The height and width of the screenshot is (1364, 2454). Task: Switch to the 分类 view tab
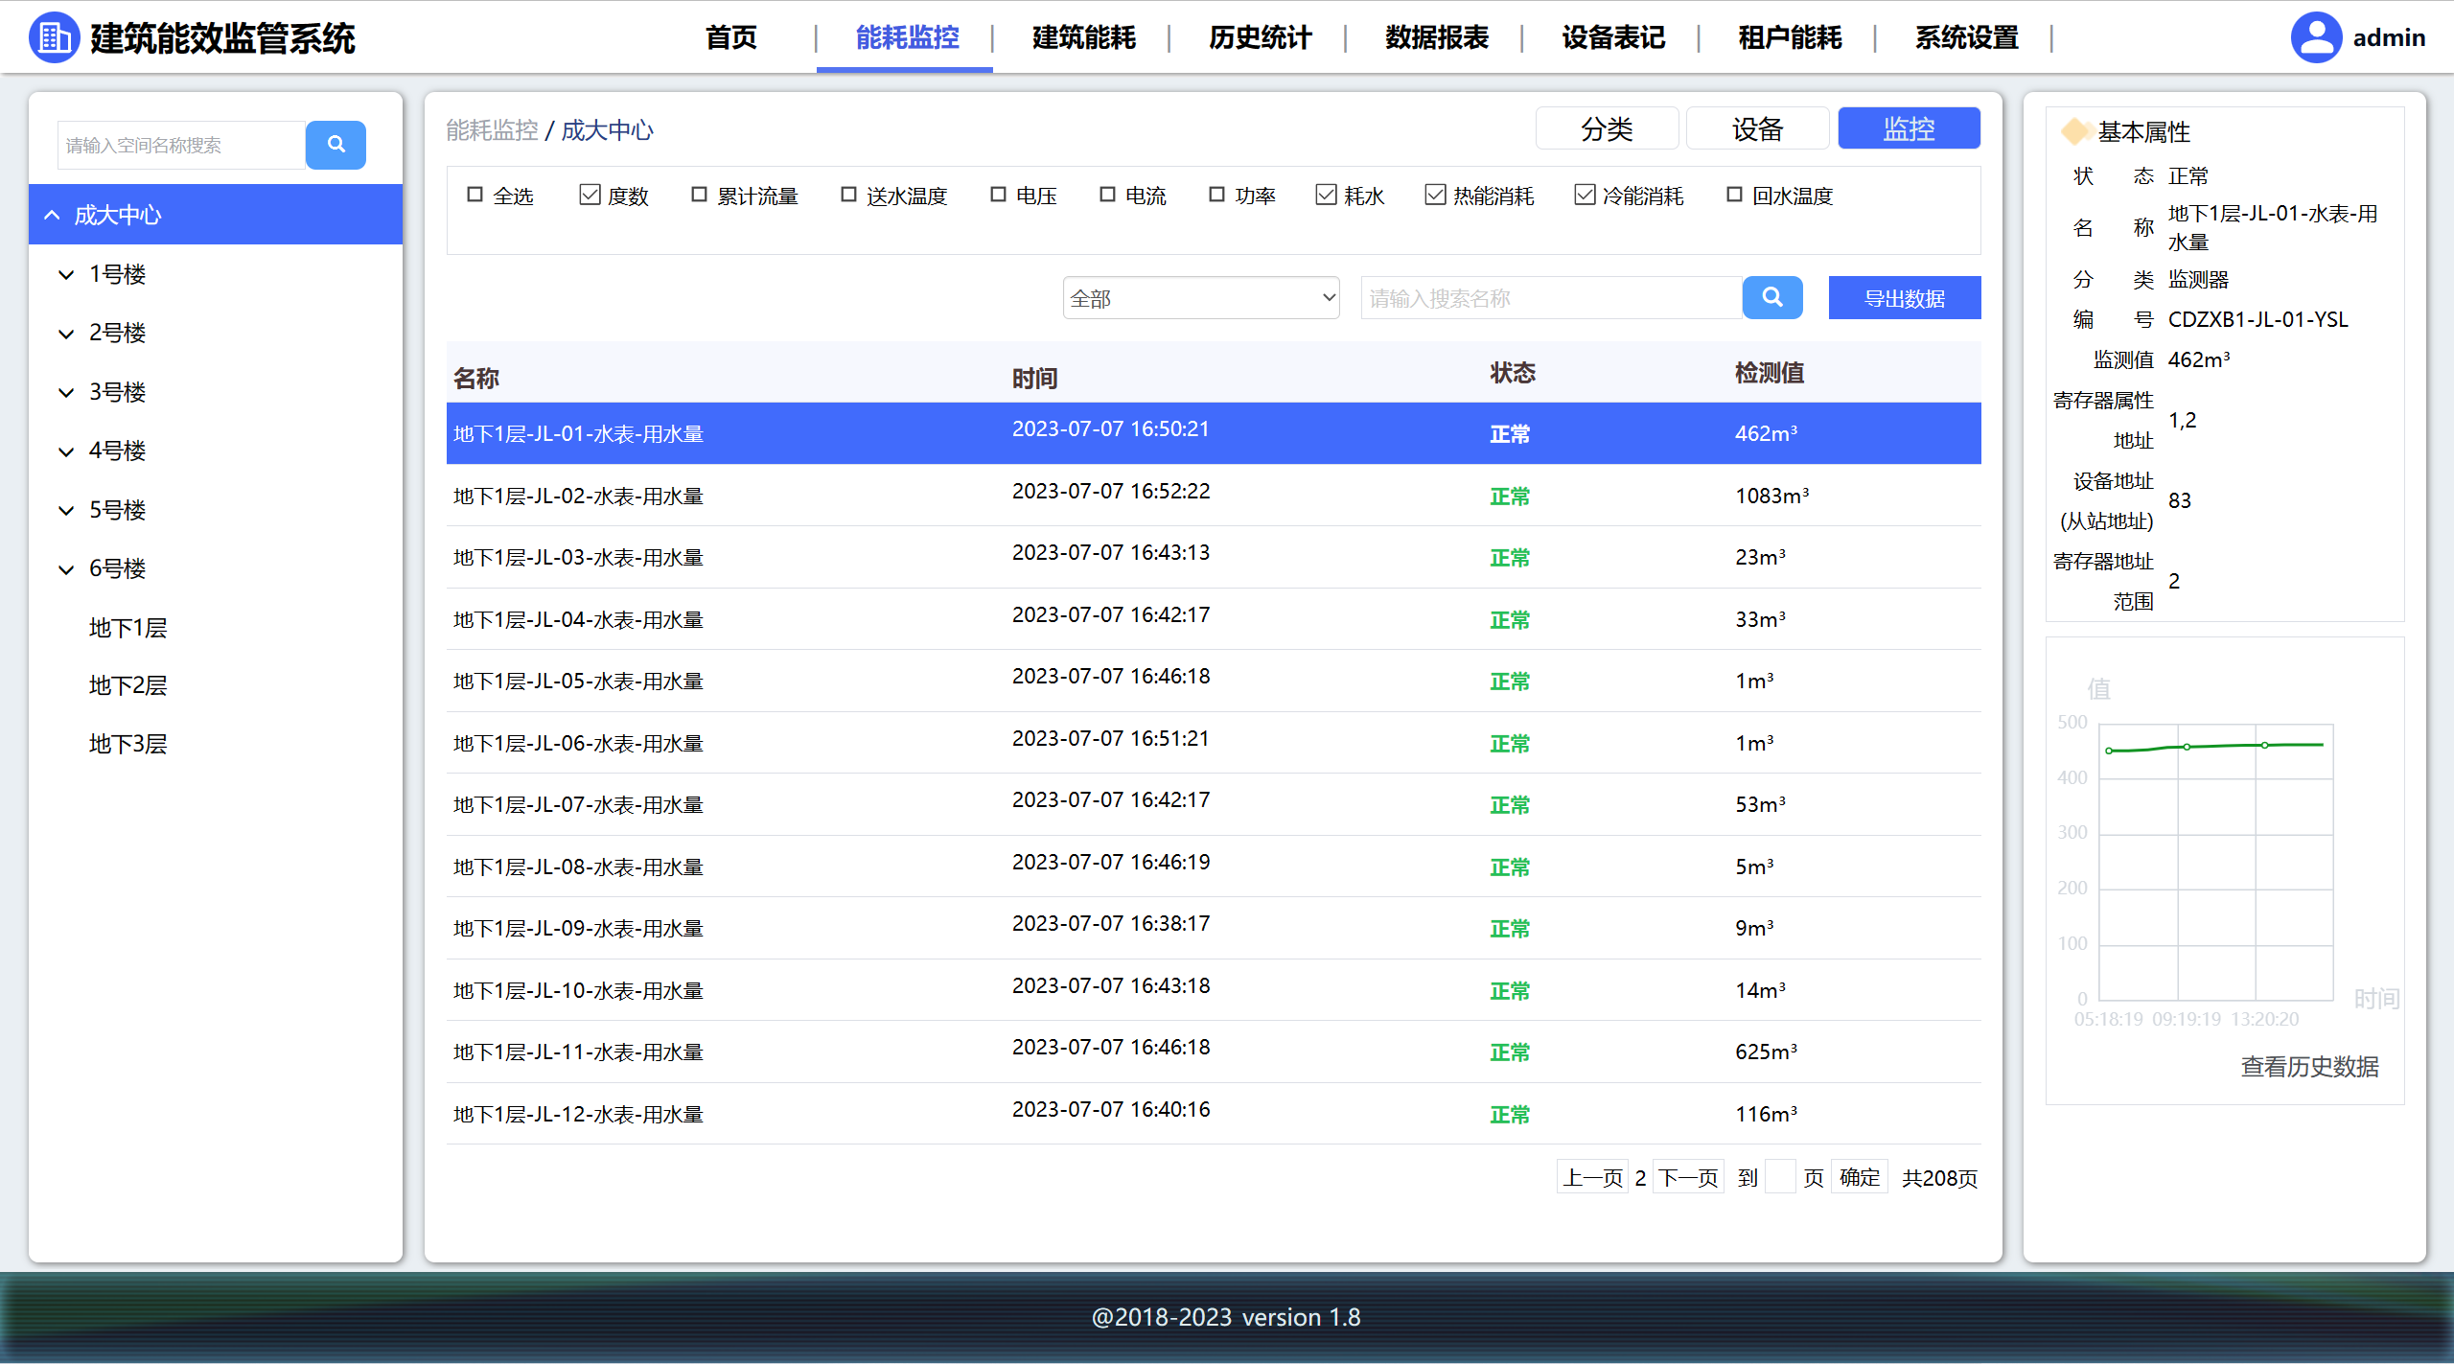pos(1607,128)
